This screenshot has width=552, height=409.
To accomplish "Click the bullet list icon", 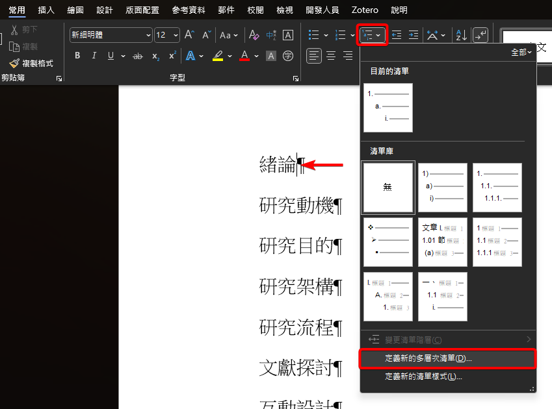I will [314, 35].
